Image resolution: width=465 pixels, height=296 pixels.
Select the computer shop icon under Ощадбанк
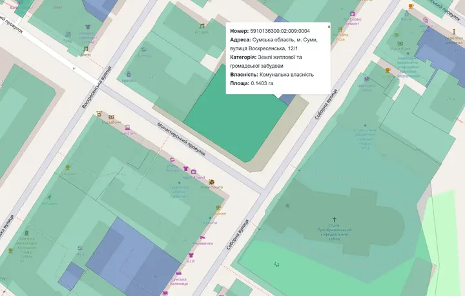tap(127, 128)
